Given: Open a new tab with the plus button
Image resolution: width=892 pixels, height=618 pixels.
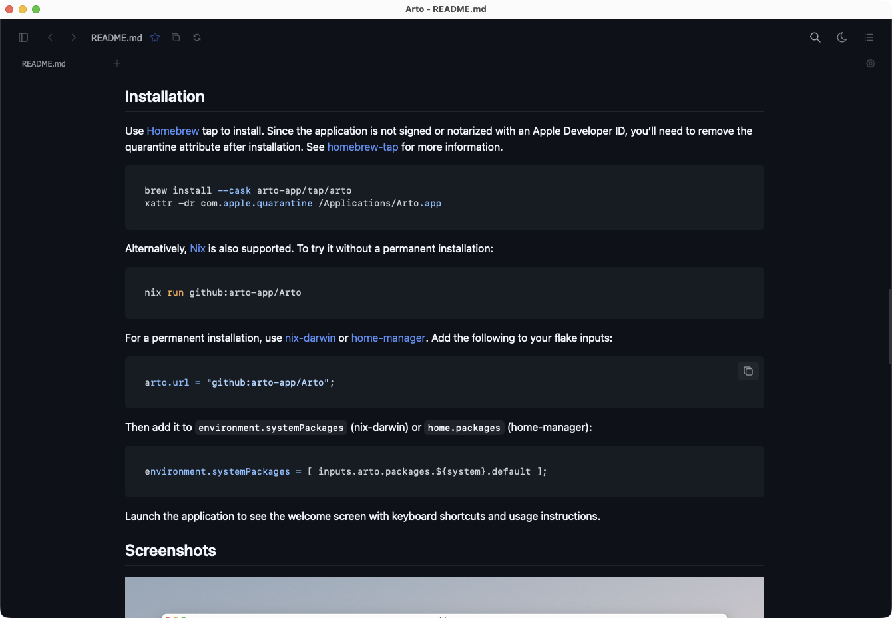Looking at the screenshot, I should tap(117, 63).
